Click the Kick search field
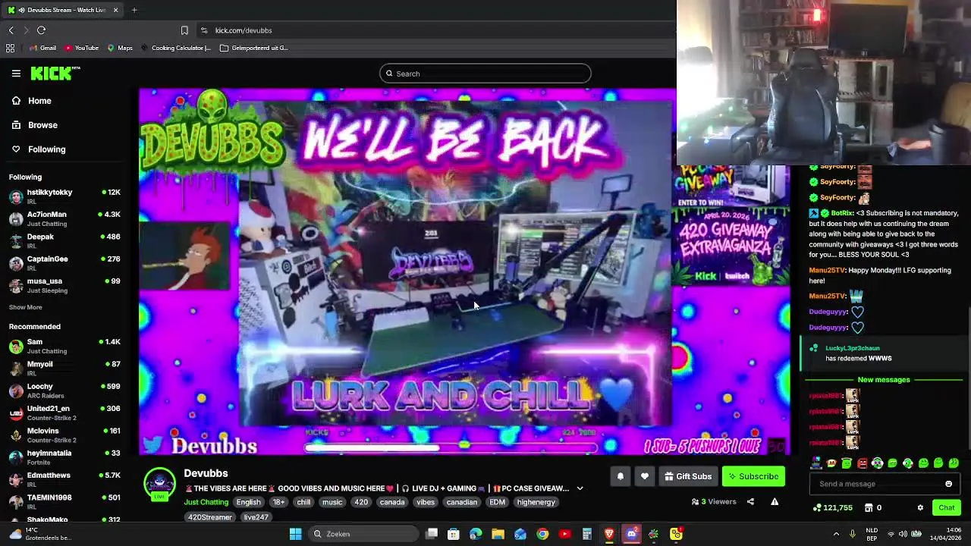Screen dimensions: 971x546 pos(485,74)
